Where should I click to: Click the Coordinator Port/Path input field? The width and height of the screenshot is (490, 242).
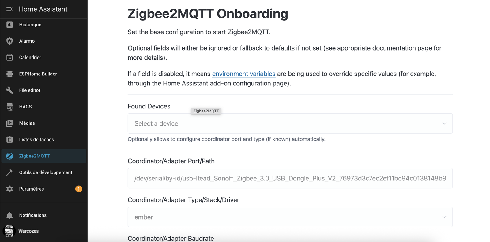tap(290, 178)
